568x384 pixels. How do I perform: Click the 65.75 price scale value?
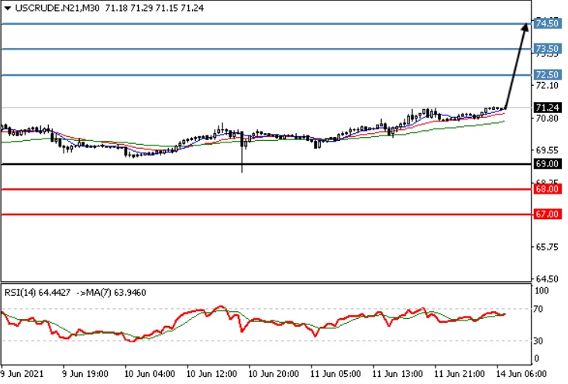(547, 247)
